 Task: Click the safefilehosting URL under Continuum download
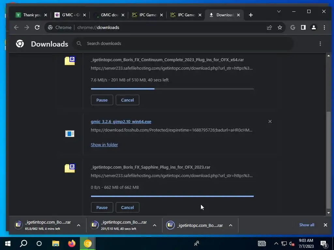(x=172, y=68)
